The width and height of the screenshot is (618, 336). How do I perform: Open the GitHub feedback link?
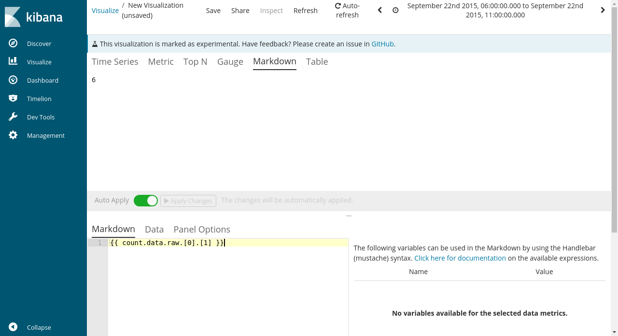[x=382, y=44]
